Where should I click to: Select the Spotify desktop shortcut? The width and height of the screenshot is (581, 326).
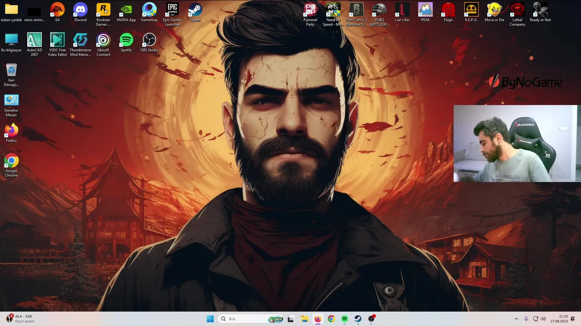(x=126, y=43)
